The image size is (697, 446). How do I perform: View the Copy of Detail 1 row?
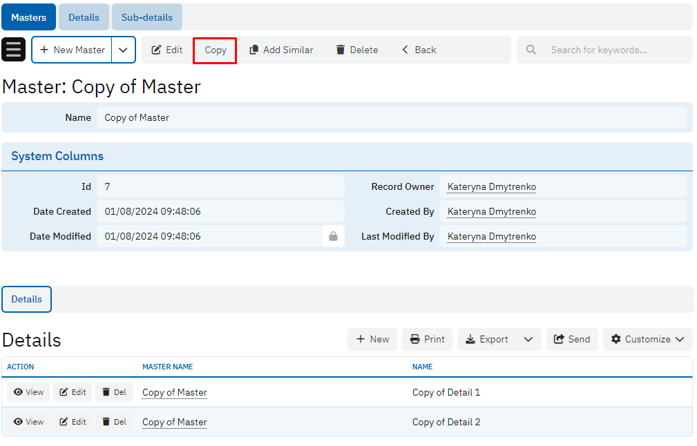pyautogui.click(x=28, y=392)
